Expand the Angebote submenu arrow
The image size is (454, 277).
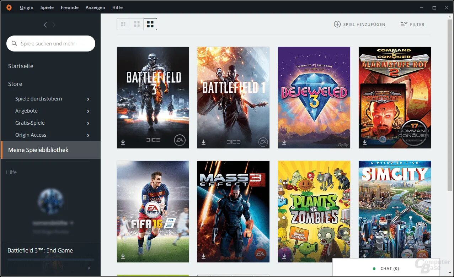88,111
